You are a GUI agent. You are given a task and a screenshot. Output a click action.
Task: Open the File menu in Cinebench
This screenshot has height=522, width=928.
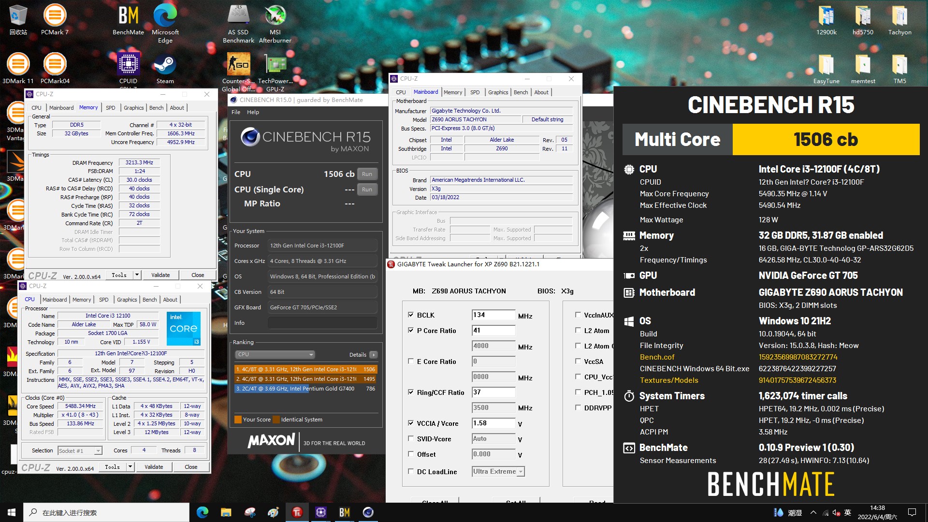[236, 112]
